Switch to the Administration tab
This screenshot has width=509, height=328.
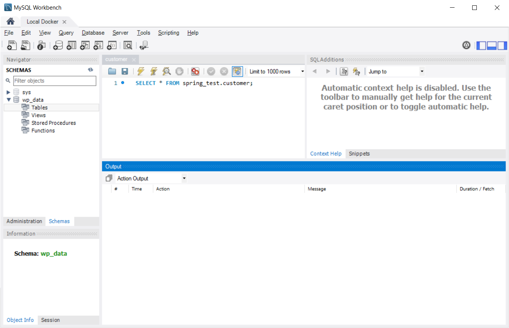pos(24,221)
